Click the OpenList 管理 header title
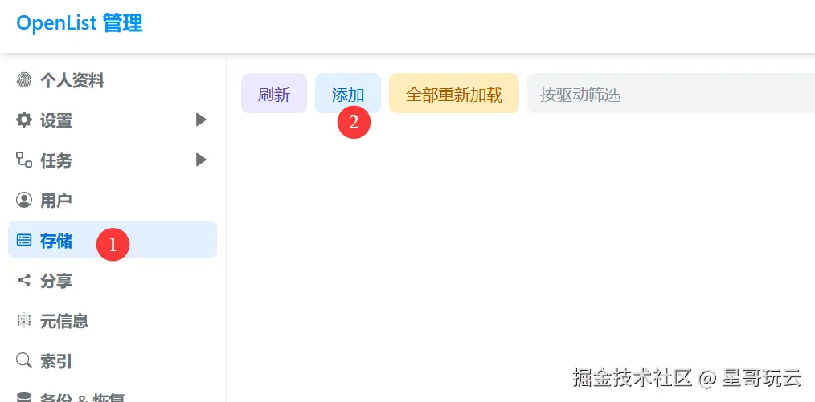This screenshot has width=815, height=402. point(80,24)
